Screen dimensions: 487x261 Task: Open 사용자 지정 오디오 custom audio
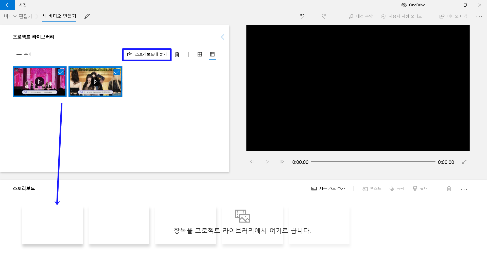(x=401, y=16)
